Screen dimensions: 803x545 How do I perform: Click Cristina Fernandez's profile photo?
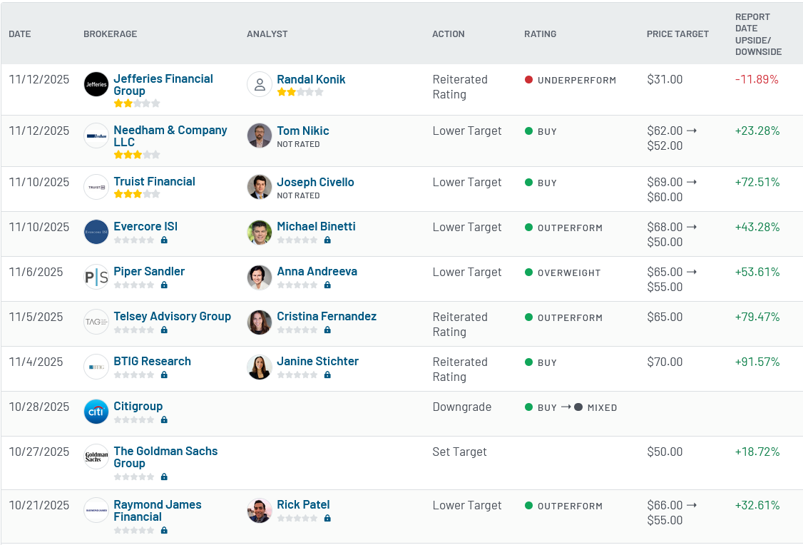tap(260, 322)
